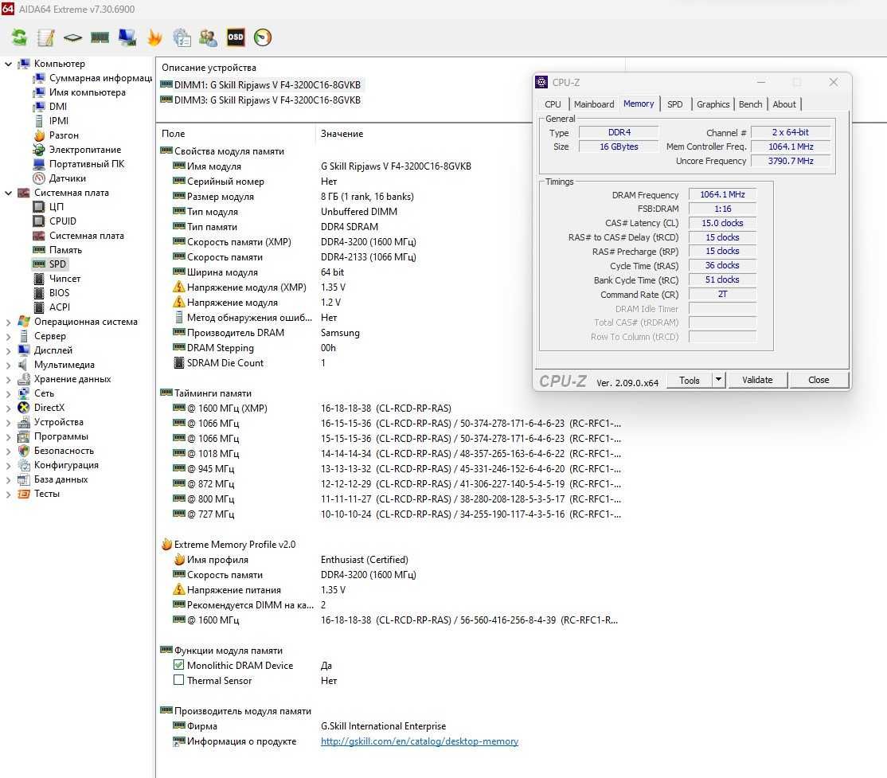Toggle the Thermal Sensor checkbox
The image size is (887, 778).
[x=179, y=679]
